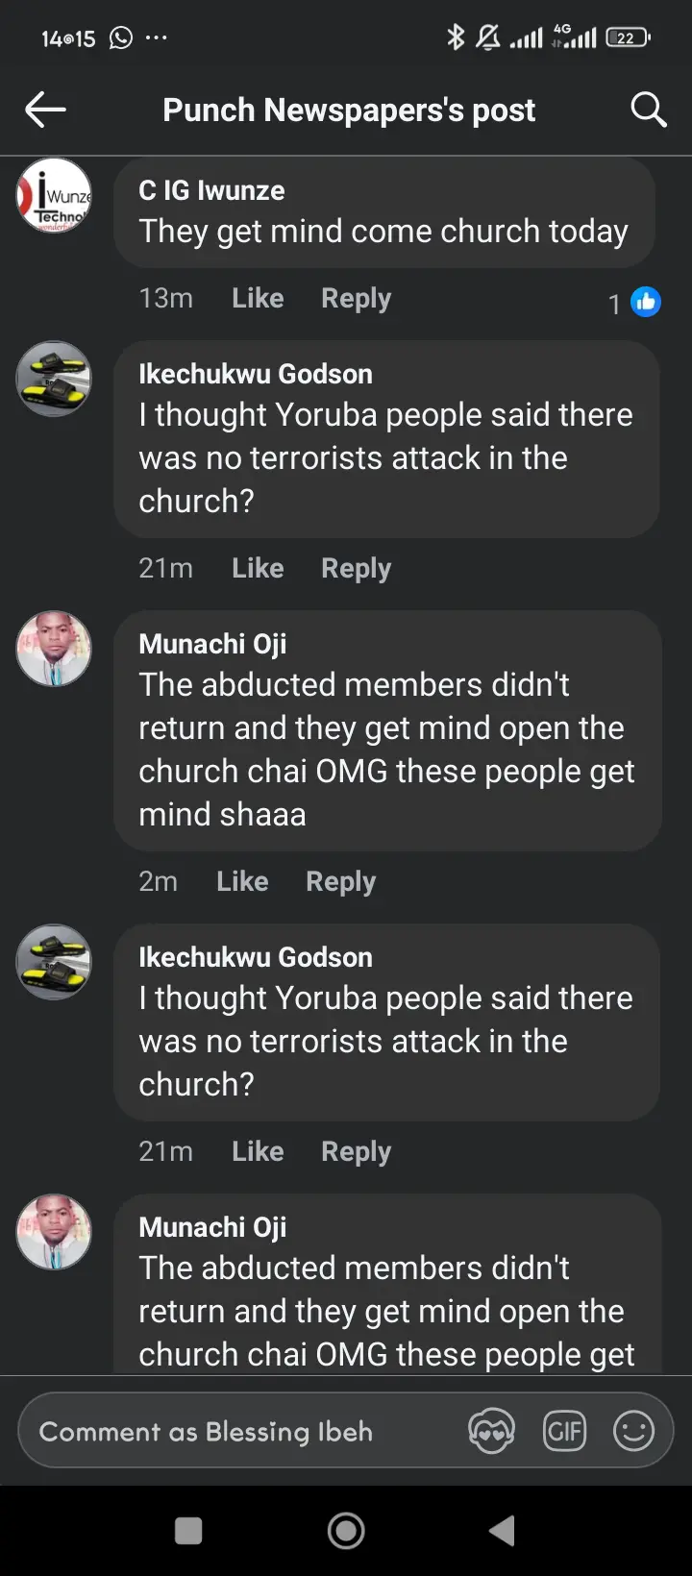Open first Ikechukwu Godson avatar
692x1576 pixels.
(55, 379)
